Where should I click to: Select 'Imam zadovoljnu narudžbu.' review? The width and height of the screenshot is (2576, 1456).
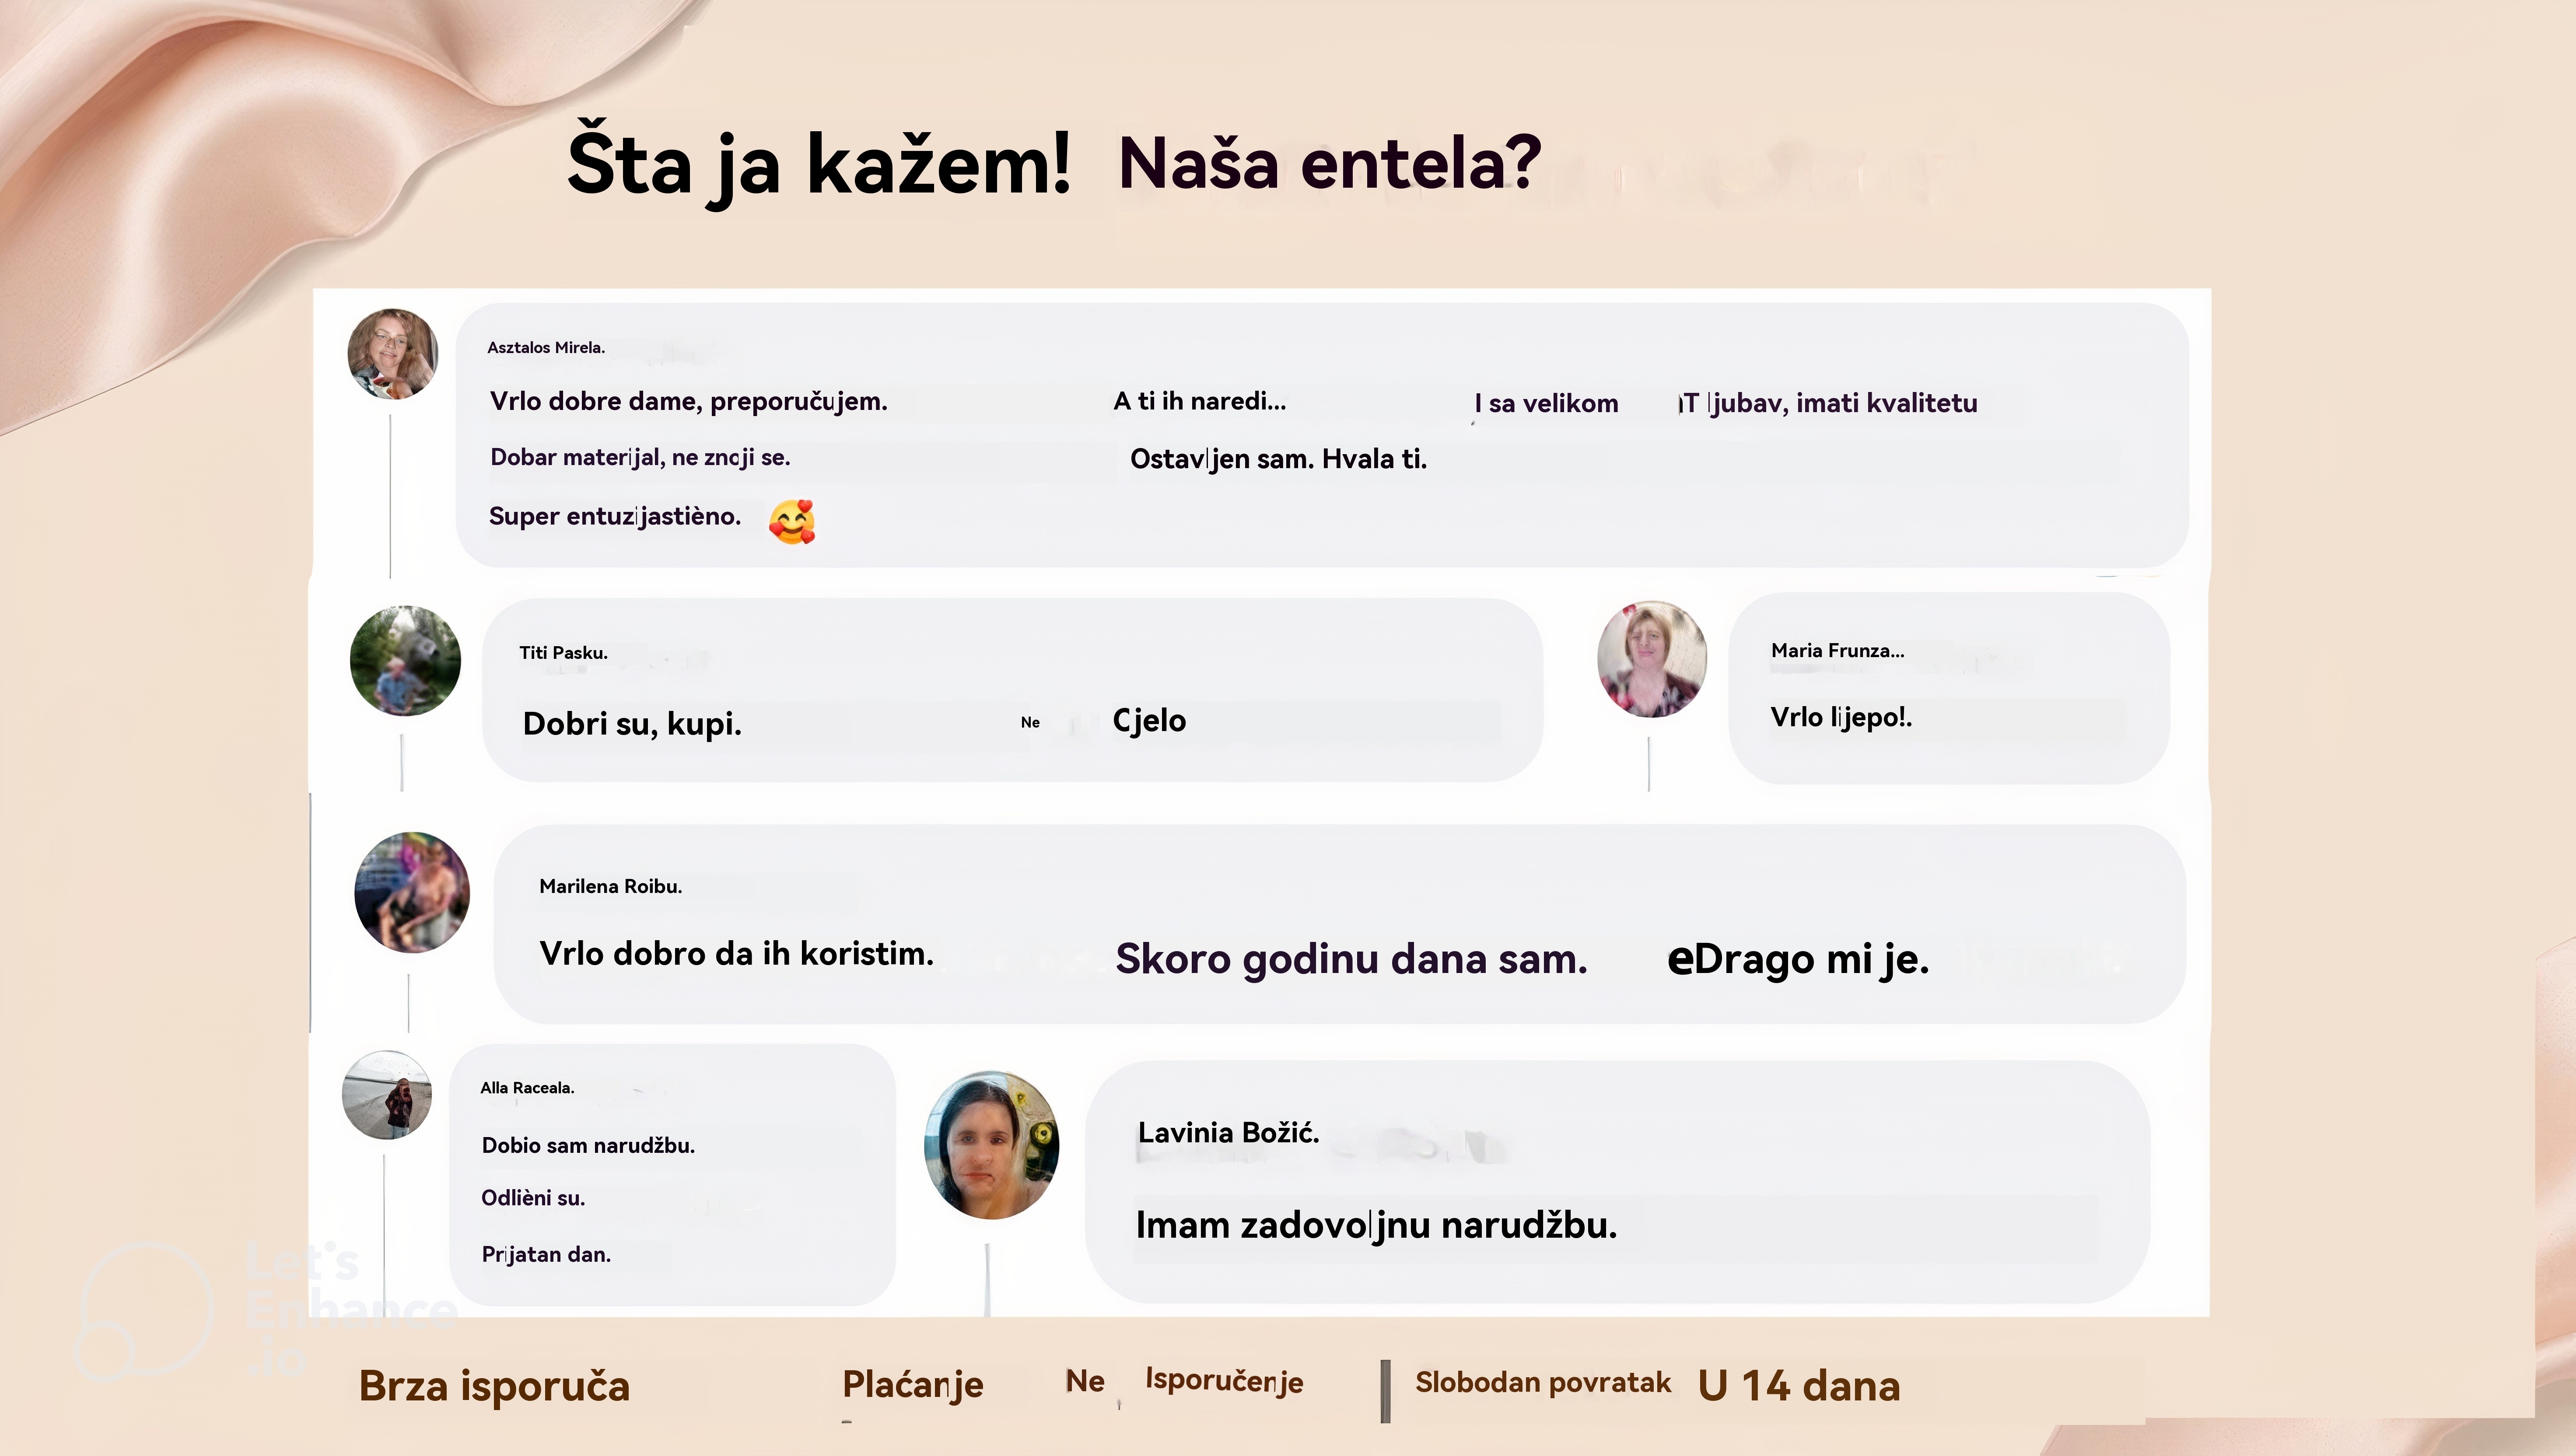coord(1376,1225)
